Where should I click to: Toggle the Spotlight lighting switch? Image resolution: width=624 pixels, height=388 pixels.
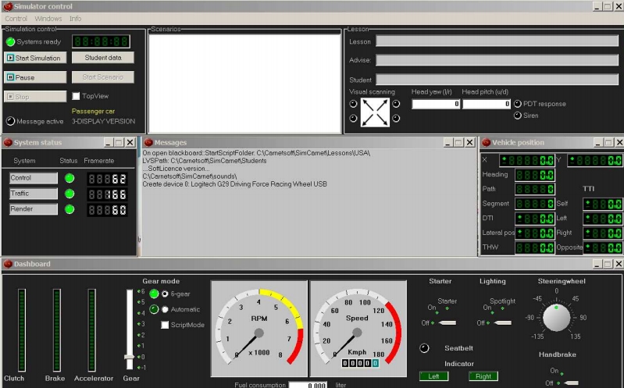click(502, 322)
